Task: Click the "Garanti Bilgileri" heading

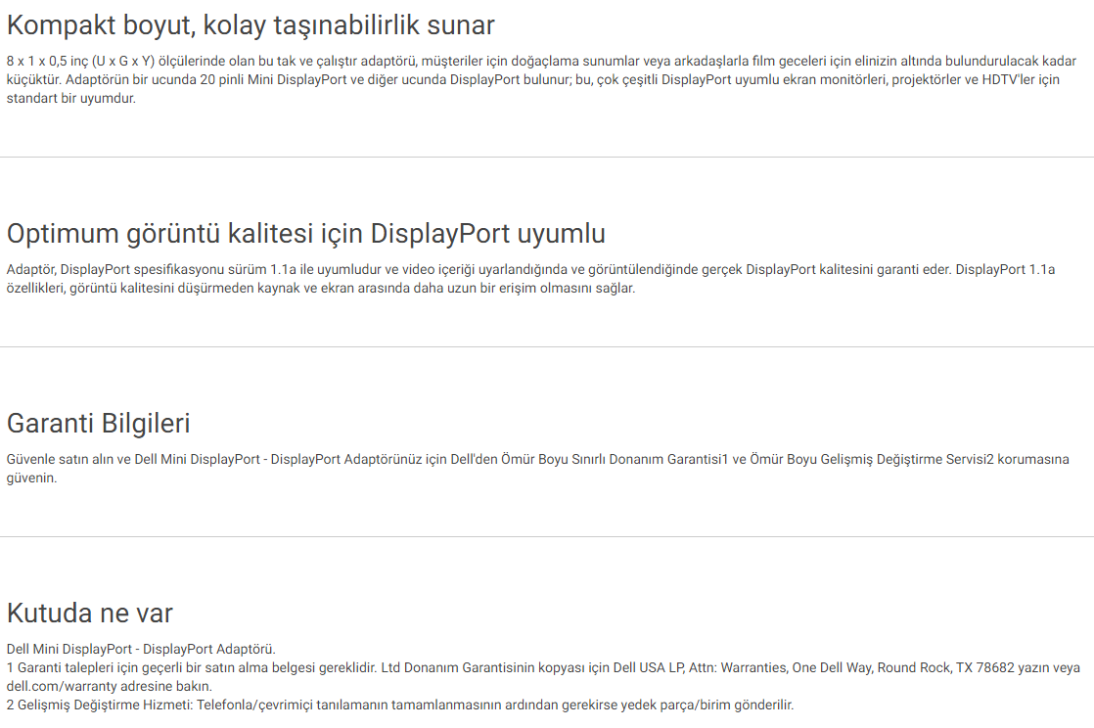Action: [99, 423]
